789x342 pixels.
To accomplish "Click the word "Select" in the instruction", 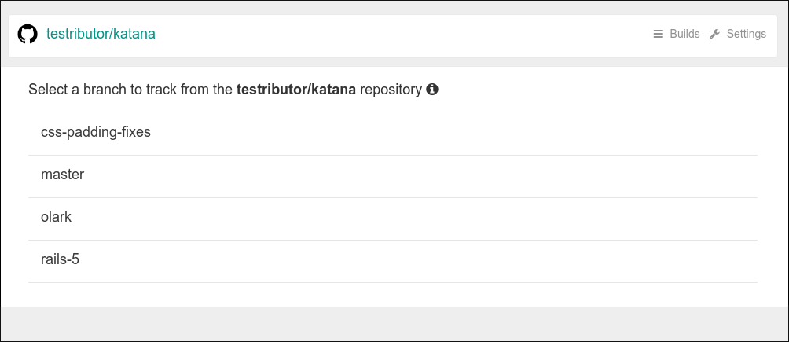I will click(48, 90).
